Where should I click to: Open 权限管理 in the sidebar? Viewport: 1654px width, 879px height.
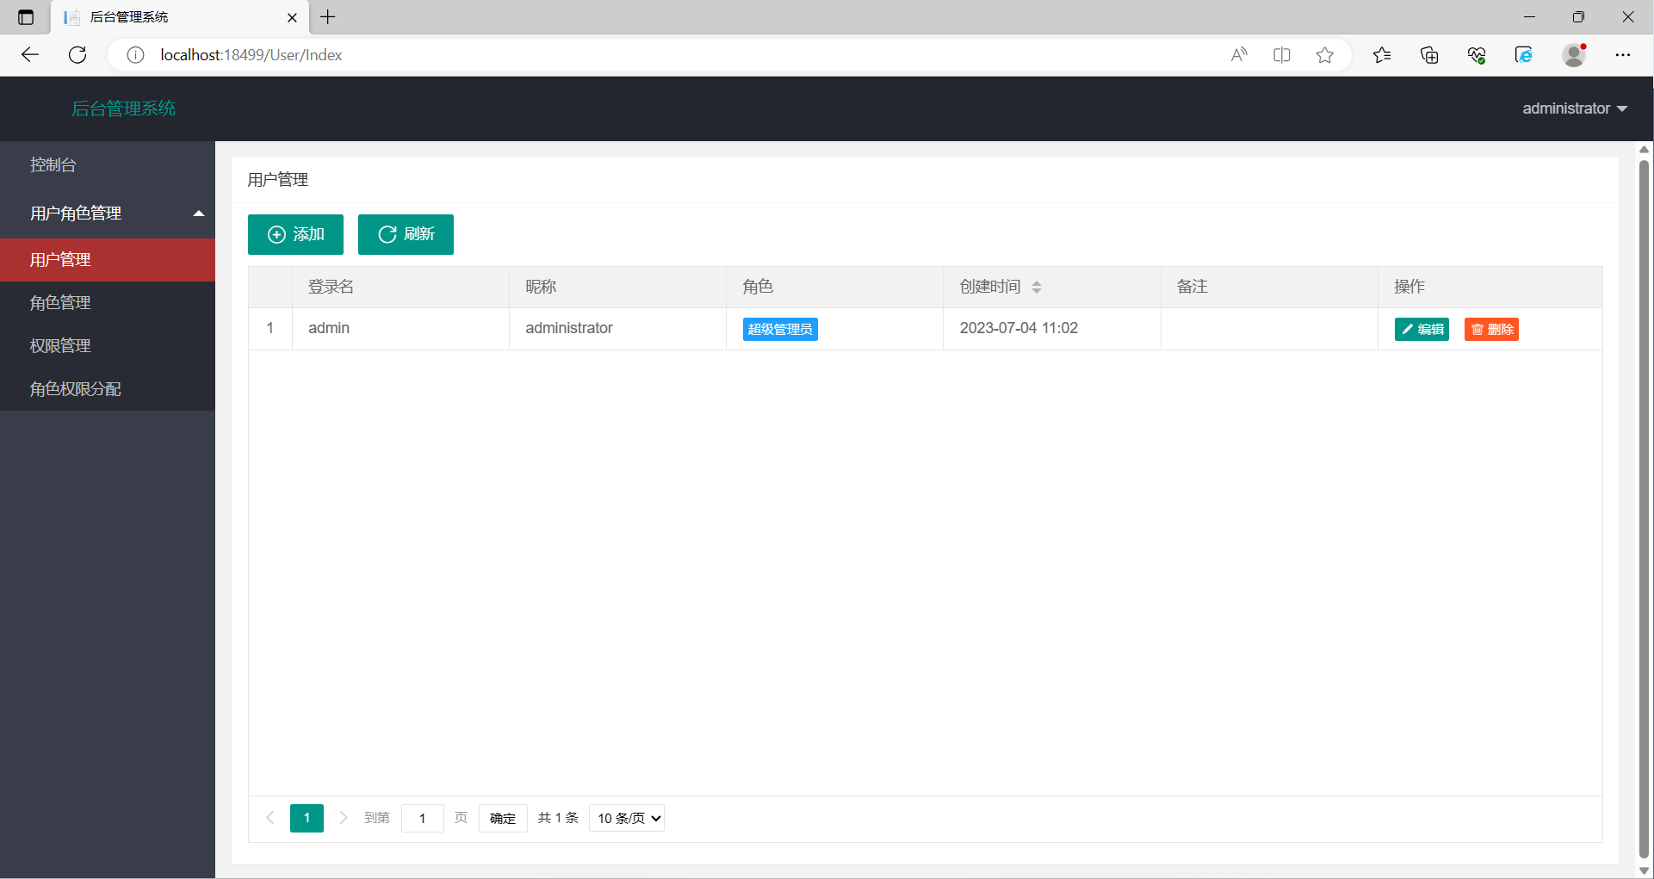click(x=108, y=346)
